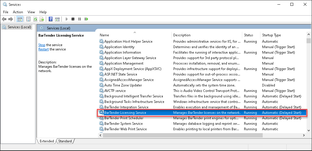This screenshot has width=312, height=151.
Task: Click gear icon of BarTender Integration Service
Action: coord(102,107)
